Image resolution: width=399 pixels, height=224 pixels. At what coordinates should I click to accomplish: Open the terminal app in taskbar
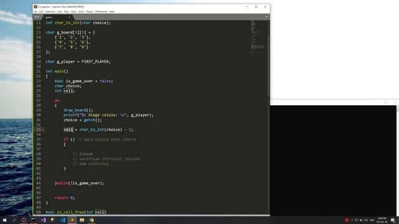[x=34, y=220]
